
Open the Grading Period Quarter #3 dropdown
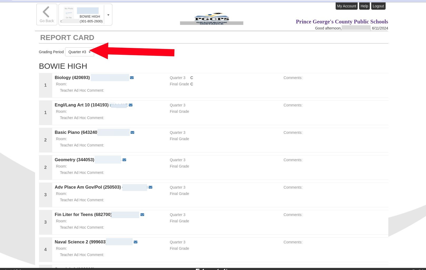click(79, 52)
